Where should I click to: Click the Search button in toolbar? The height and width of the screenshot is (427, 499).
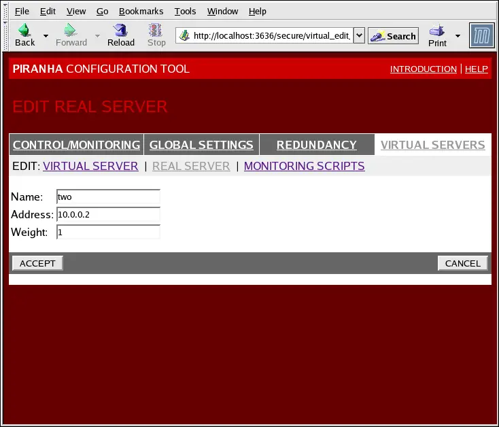pyautogui.click(x=393, y=36)
